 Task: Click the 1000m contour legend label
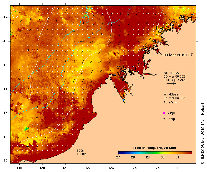click(81, 154)
